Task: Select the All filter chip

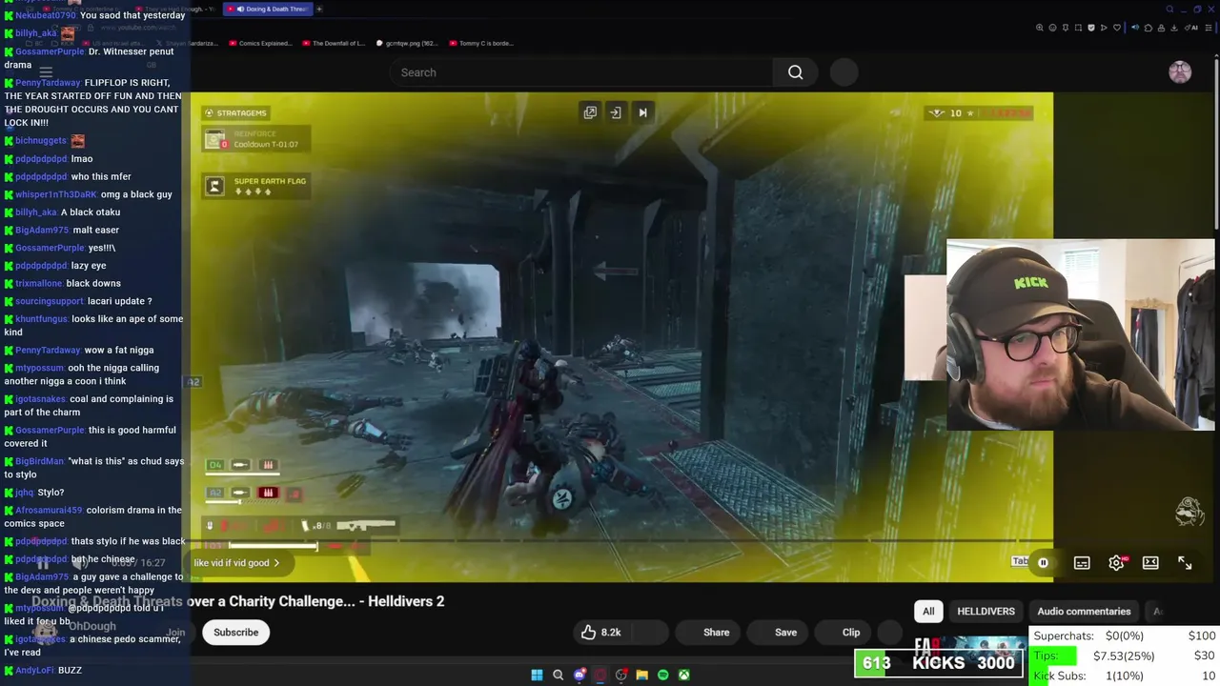Action: click(x=928, y=612)
